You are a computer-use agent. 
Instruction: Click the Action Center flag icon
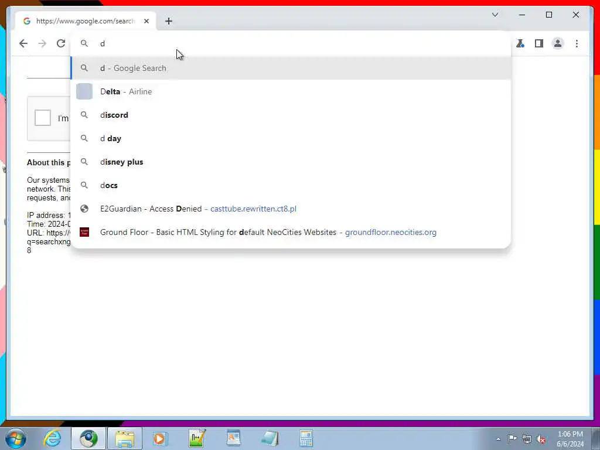click(x=512, y=438)
